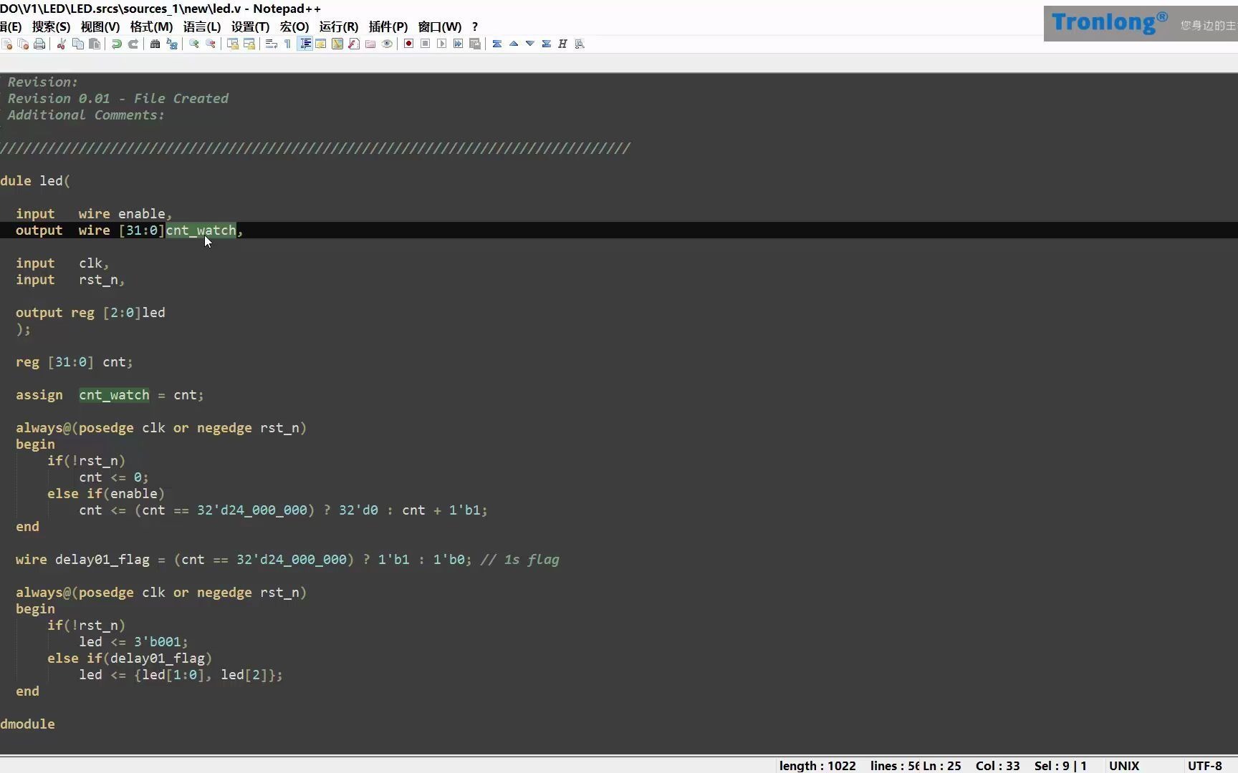1238x773 pixels.
Task: Save current recorded macro icon
Action: pos(475,44)
